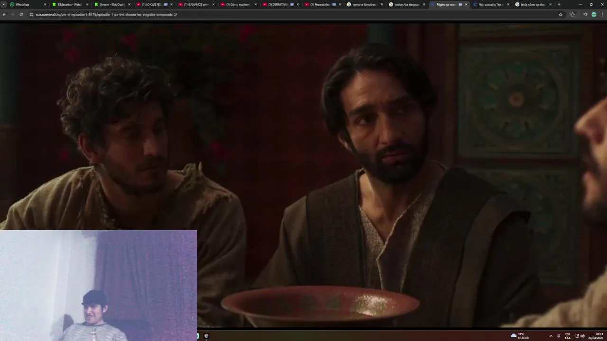
Task: Close the 'Has buscado' Cuevana tab
Action: click(508, 4)
